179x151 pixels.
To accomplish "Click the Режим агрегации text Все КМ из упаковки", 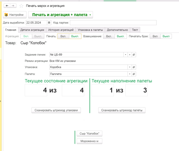I will [63, 61].
